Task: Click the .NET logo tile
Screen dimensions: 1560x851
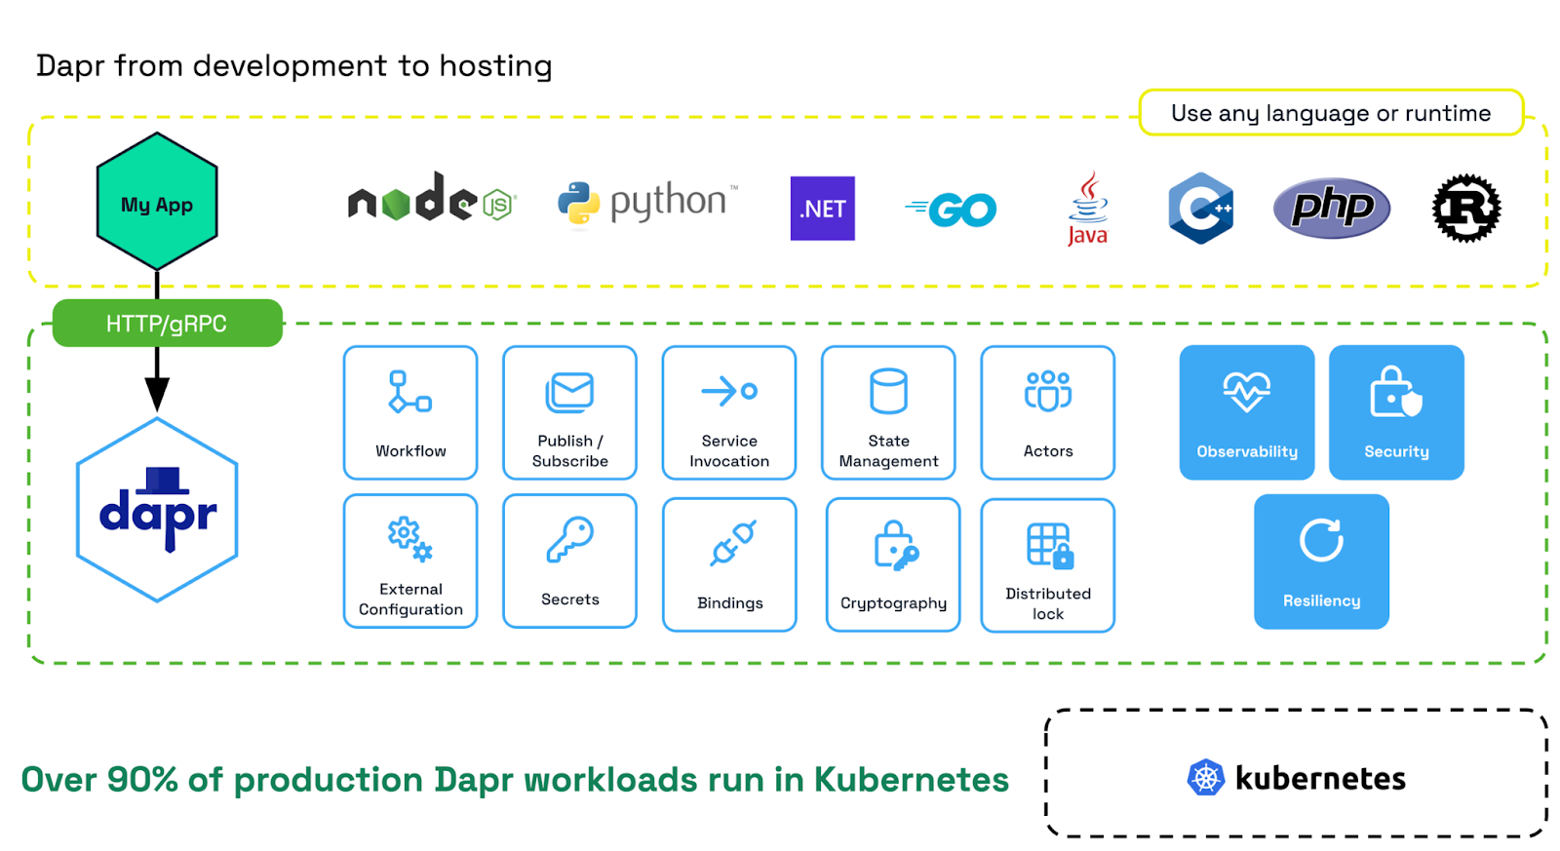Action: coord(822,209)
